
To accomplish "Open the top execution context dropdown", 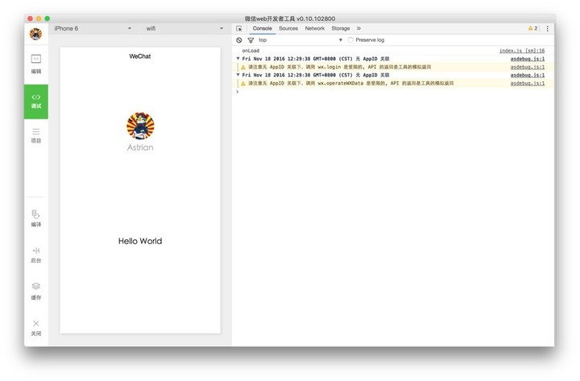I will pos(300,40).
